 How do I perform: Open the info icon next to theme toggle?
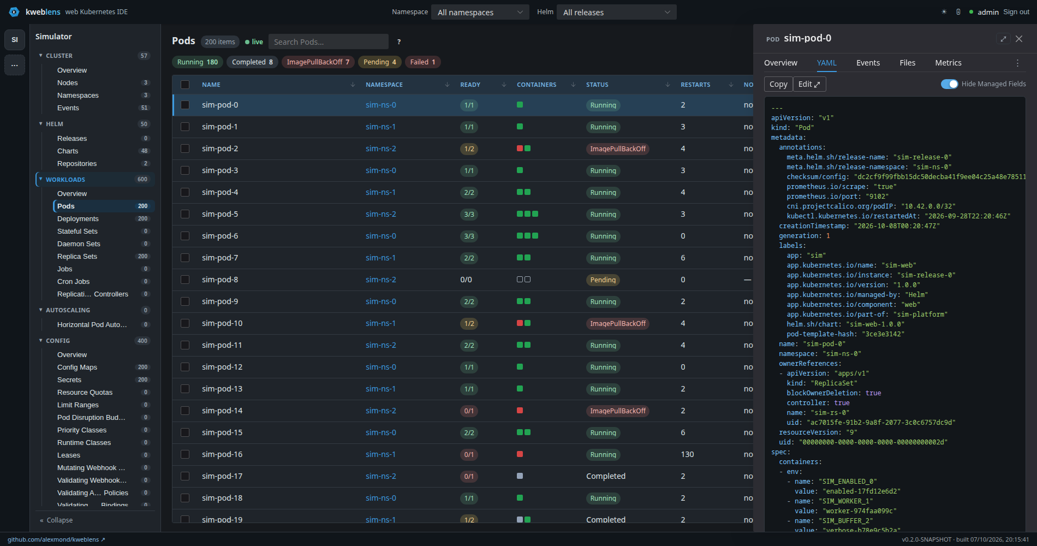pos(958,12)
